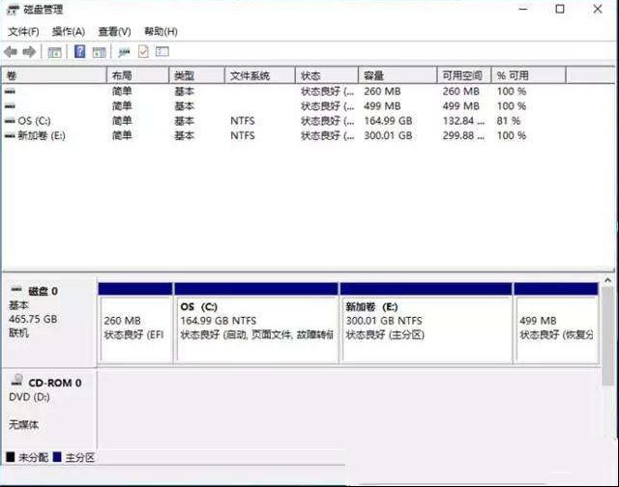The height and width of the screenshot is (487, 619).
Task: Click the black 未分配 legend swatch
Action: (11, 457)
